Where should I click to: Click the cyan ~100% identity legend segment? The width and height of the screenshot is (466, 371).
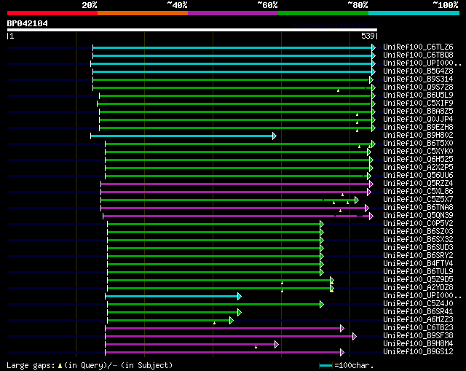[x=414, y=13]
